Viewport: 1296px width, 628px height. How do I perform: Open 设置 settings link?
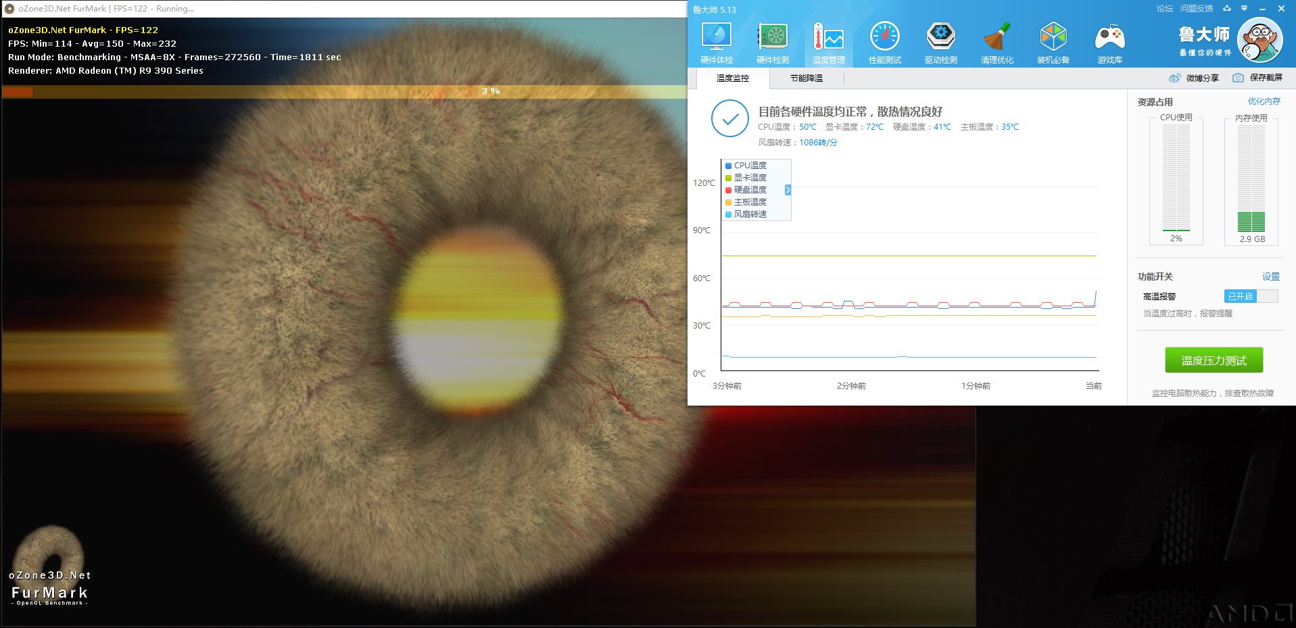click(1271, 276)
